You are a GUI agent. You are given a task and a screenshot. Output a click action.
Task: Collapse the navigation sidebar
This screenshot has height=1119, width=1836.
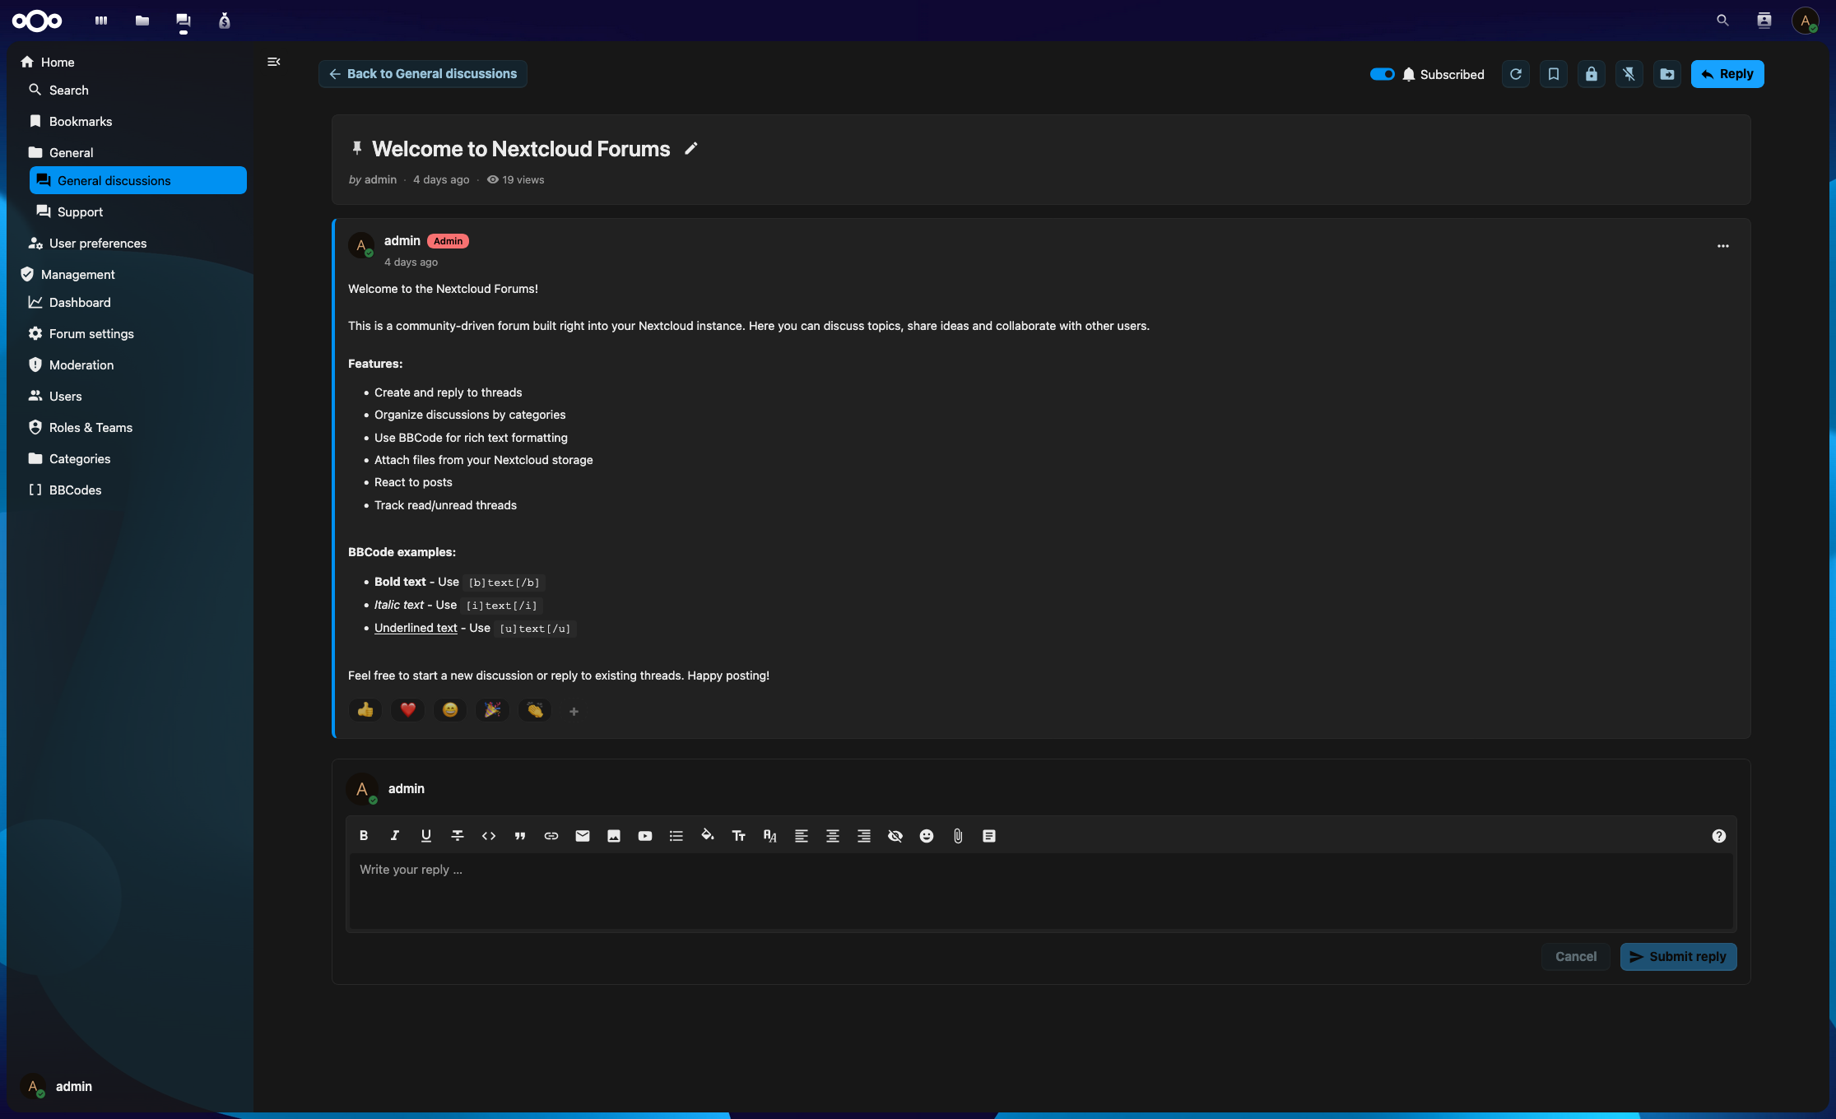pyautogui.click(x=274, y=62)
